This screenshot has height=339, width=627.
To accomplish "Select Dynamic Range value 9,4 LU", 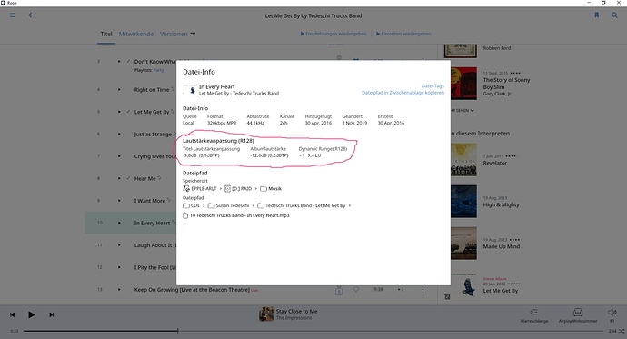I will [x=313, y=155].
